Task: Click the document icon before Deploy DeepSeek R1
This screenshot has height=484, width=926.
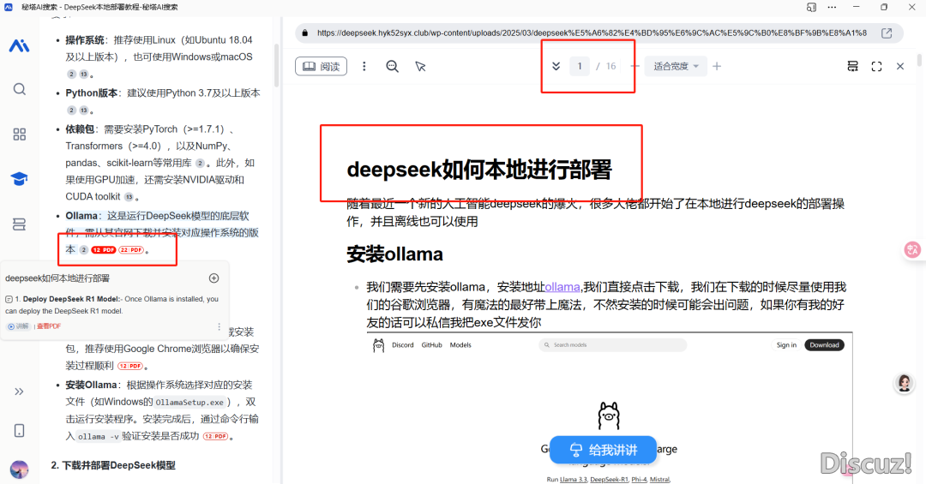Action: coord(9,299)
